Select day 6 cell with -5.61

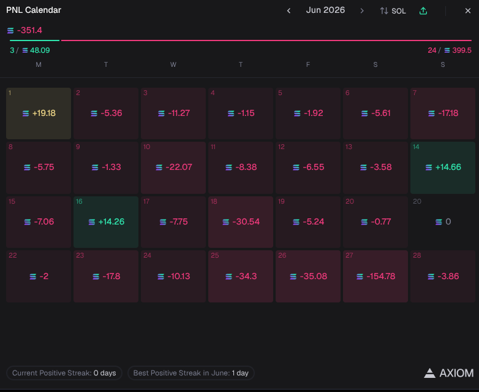(x=375, y=113)
